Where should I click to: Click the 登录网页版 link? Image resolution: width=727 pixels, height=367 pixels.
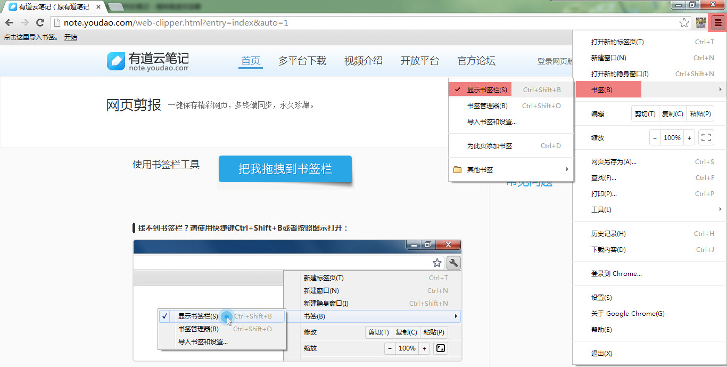pos(555,61)
